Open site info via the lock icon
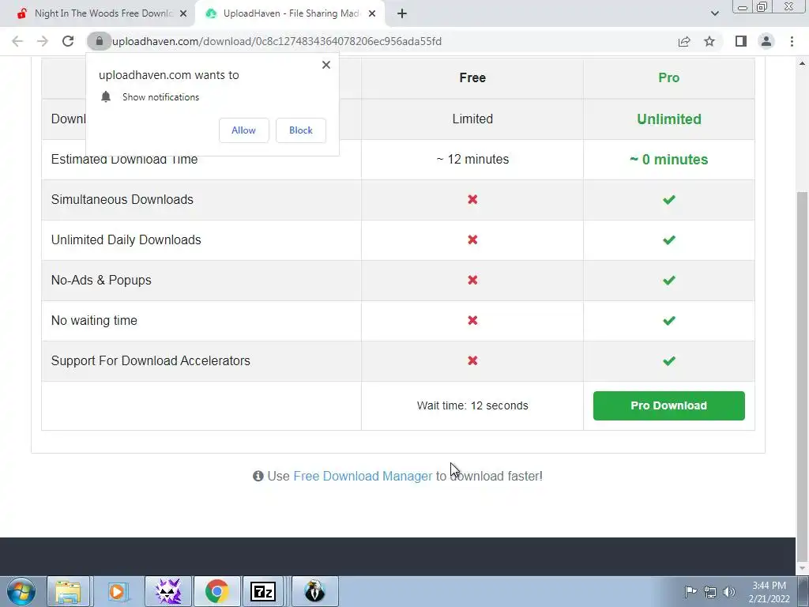 click(x=99, y=41)
